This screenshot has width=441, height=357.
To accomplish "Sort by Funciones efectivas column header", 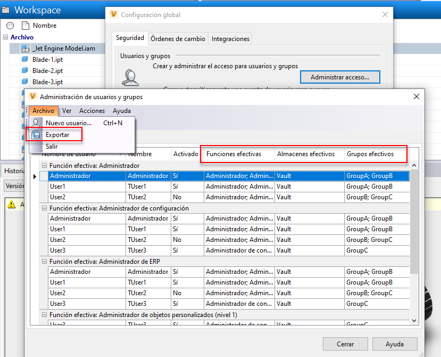I will point(239,154).
